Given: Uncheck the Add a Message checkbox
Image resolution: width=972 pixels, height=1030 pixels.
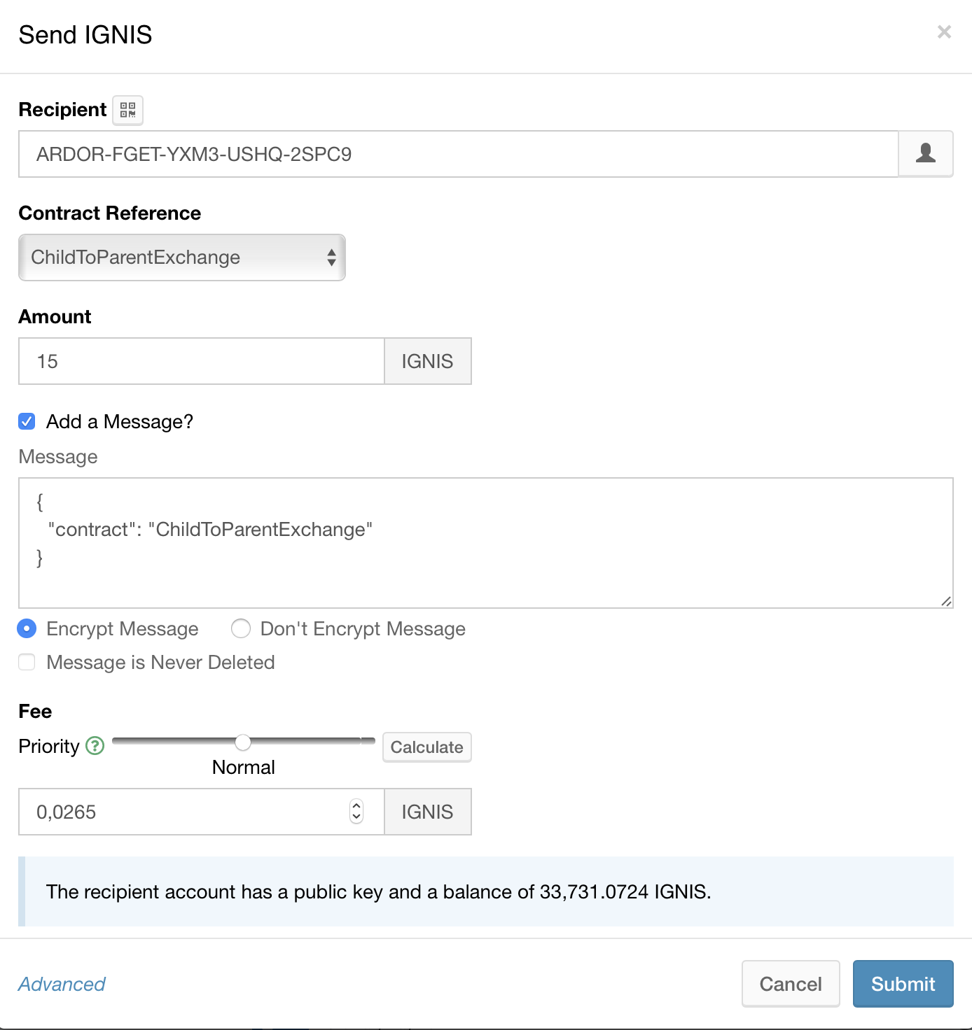Looking at the screenshot, I should pos(27,421).
